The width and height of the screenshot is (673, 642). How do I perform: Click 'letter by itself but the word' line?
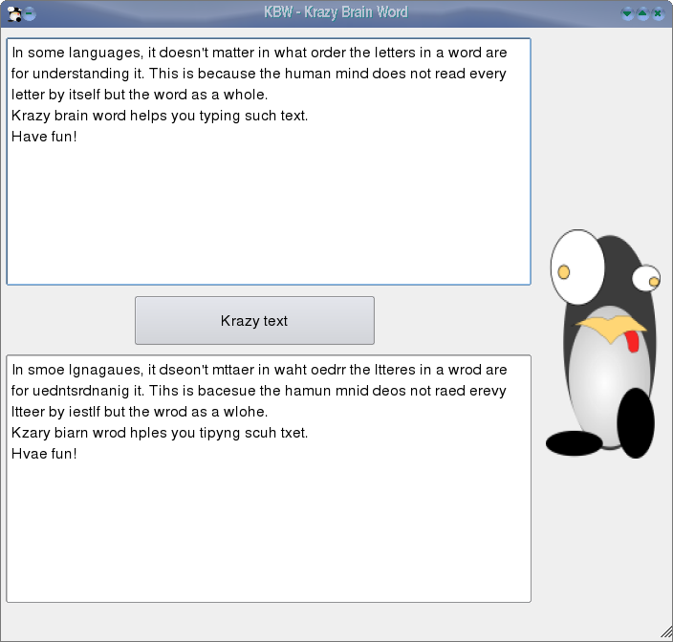tap(140, 95)
